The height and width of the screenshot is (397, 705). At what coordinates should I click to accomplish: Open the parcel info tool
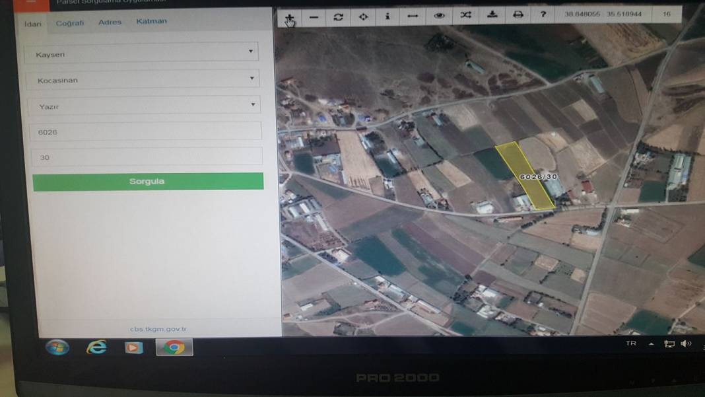click(x=387, y=16)
